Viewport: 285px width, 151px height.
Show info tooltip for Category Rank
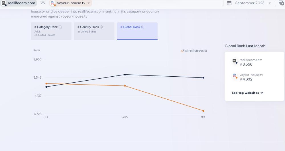(x=60, y=27)
